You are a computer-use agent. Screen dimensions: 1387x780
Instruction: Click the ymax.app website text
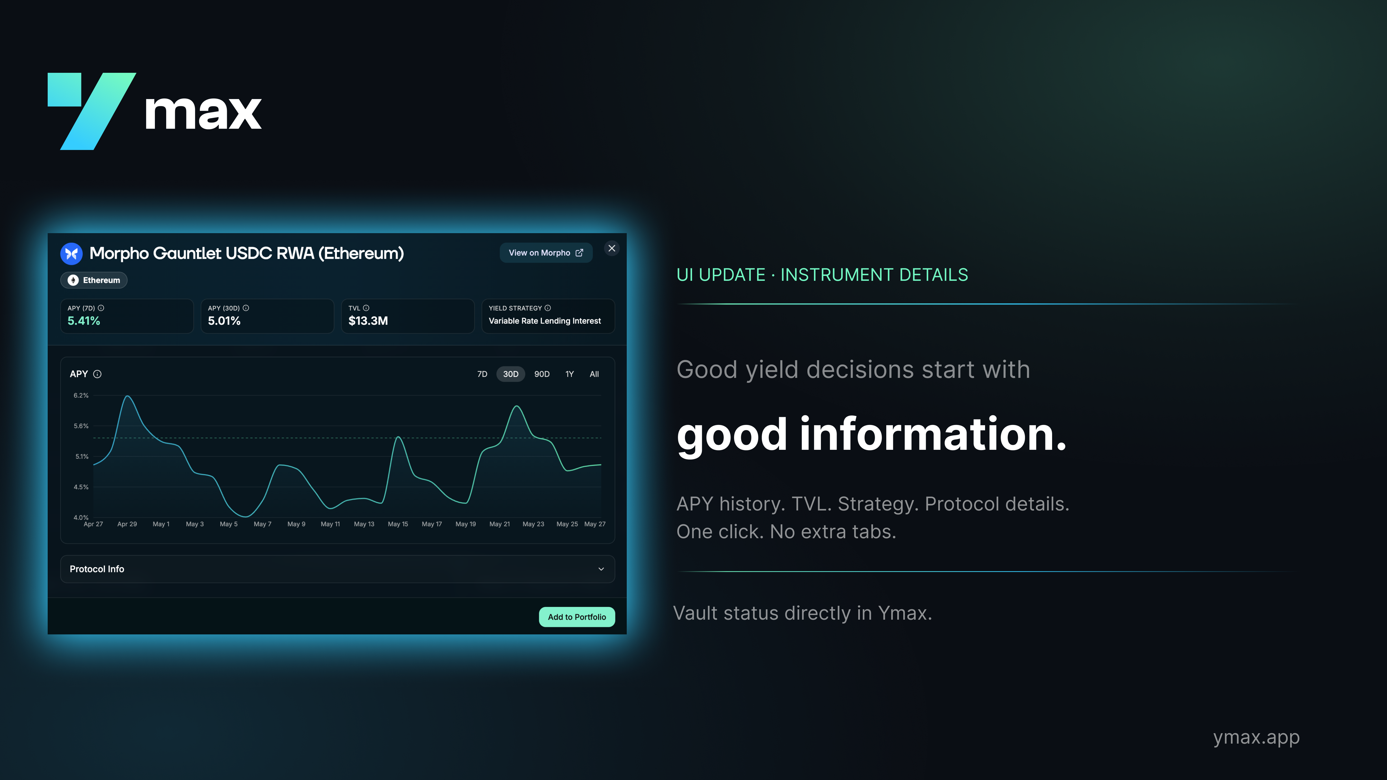tap(1256, 738)
